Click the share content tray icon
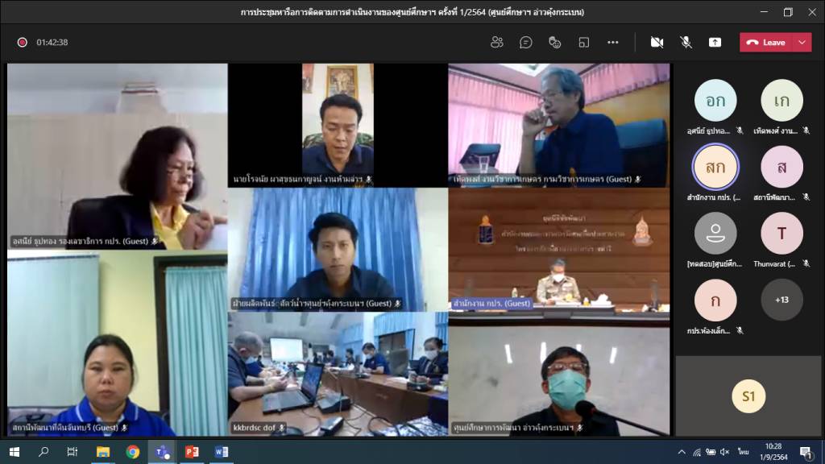The width and height of the screenshot is (825, 464). click(x=715, y=42)
